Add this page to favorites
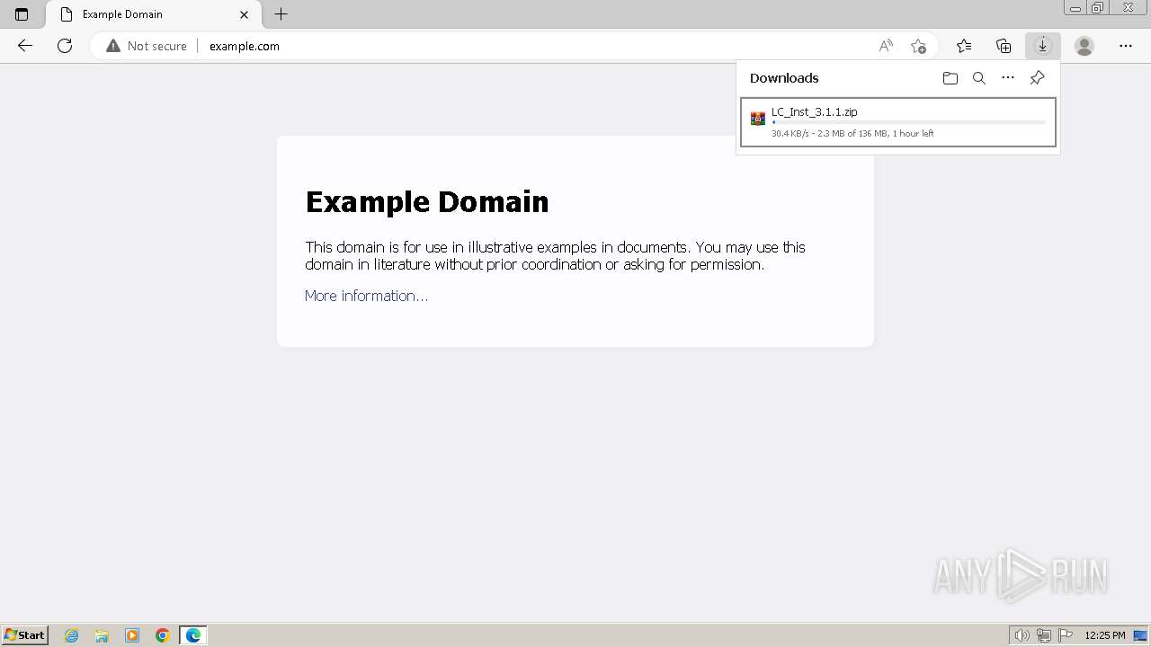The height and width of the screenshot is (647, 1151). (918, 46)
